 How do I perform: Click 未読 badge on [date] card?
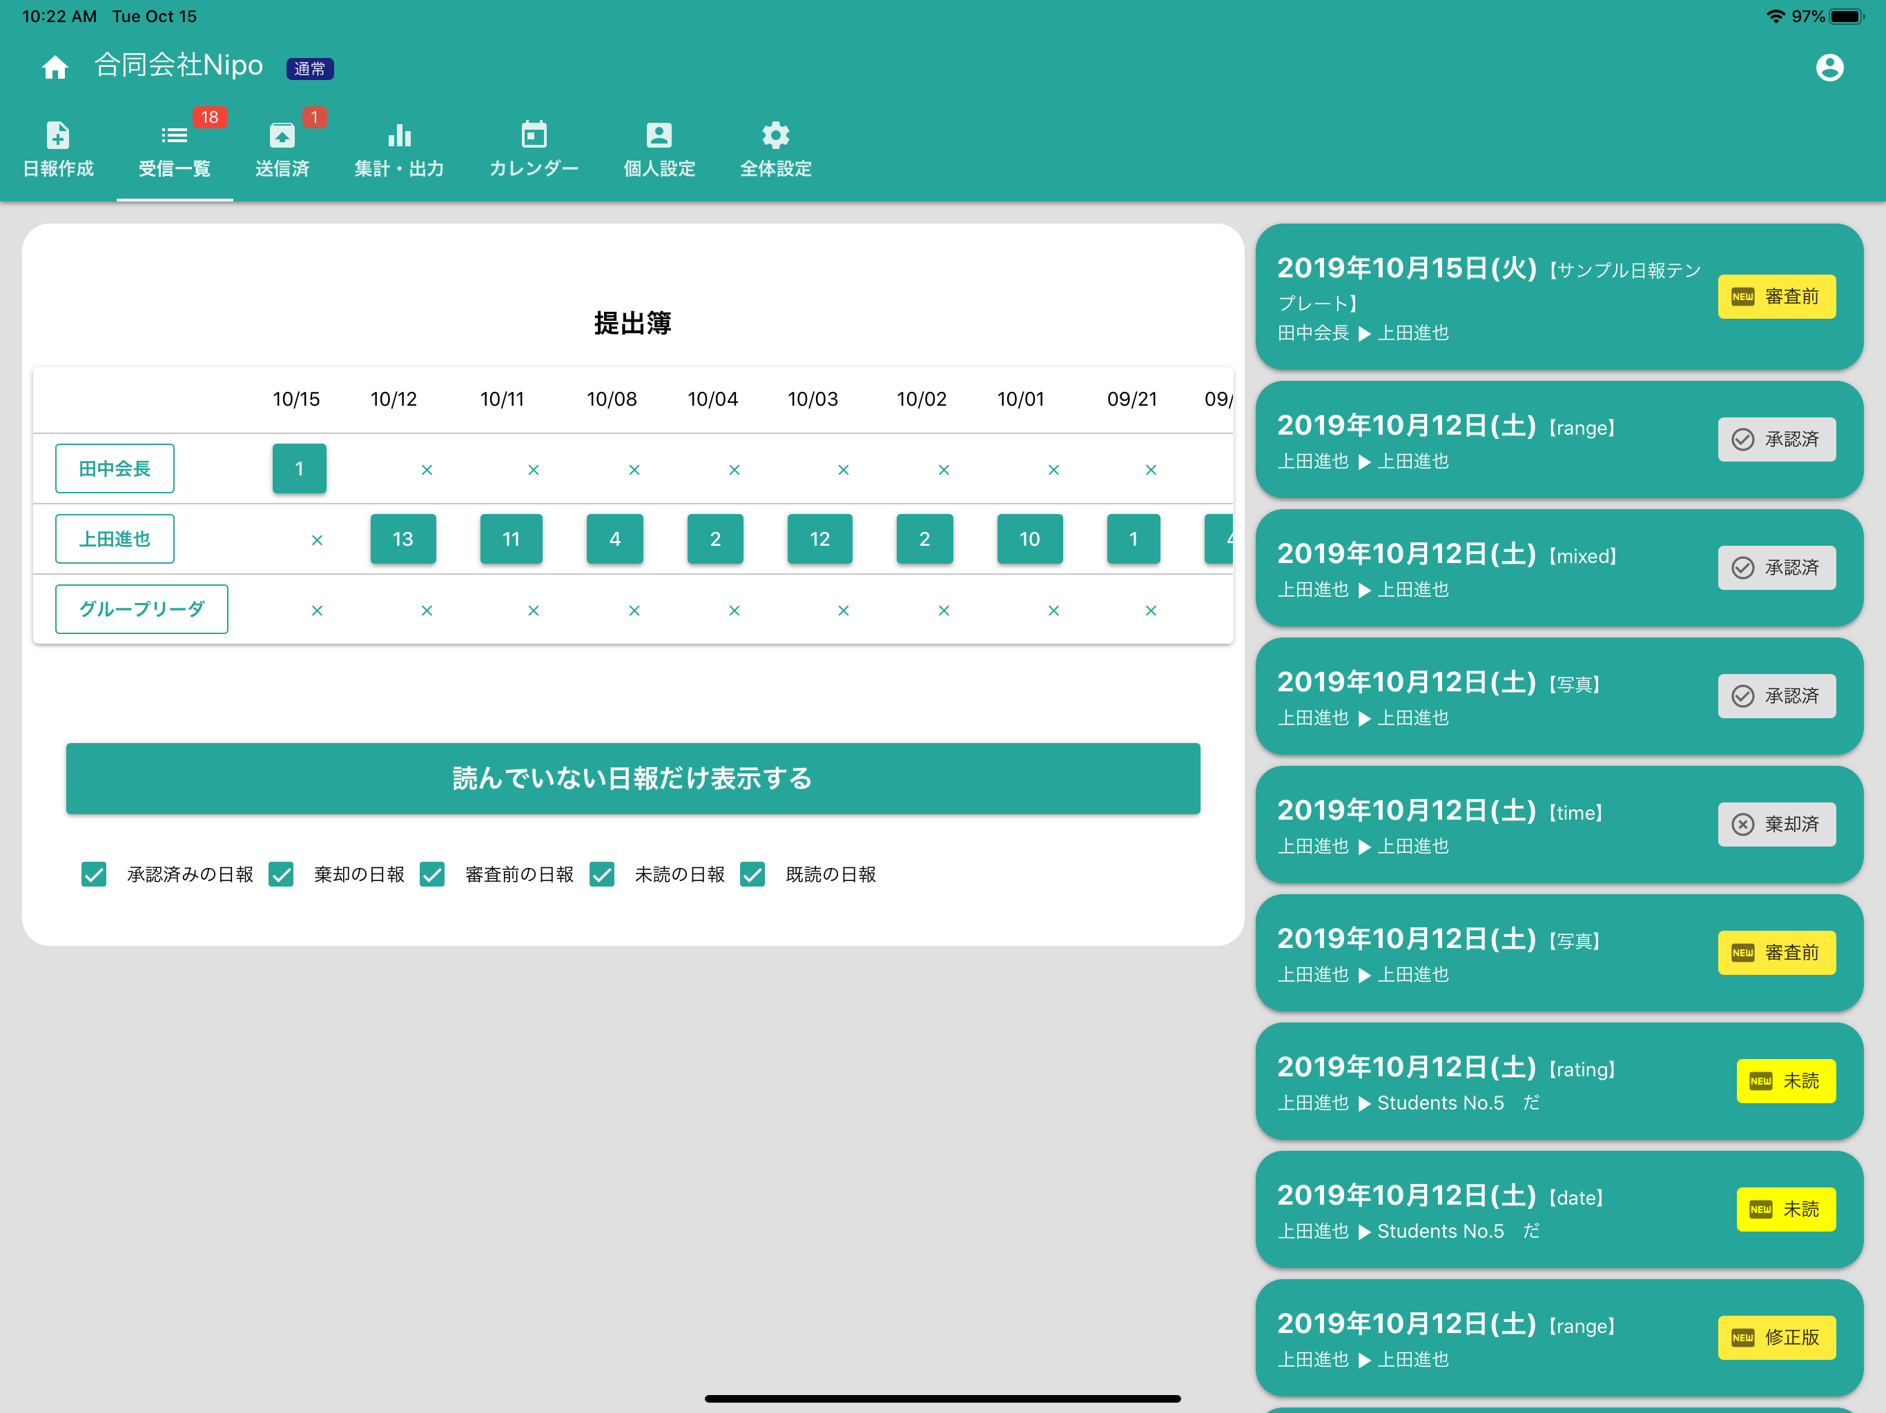1786,1210
